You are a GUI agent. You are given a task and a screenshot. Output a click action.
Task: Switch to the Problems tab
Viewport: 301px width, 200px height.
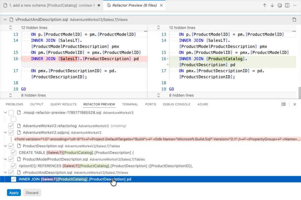click(x=14, y=104)
